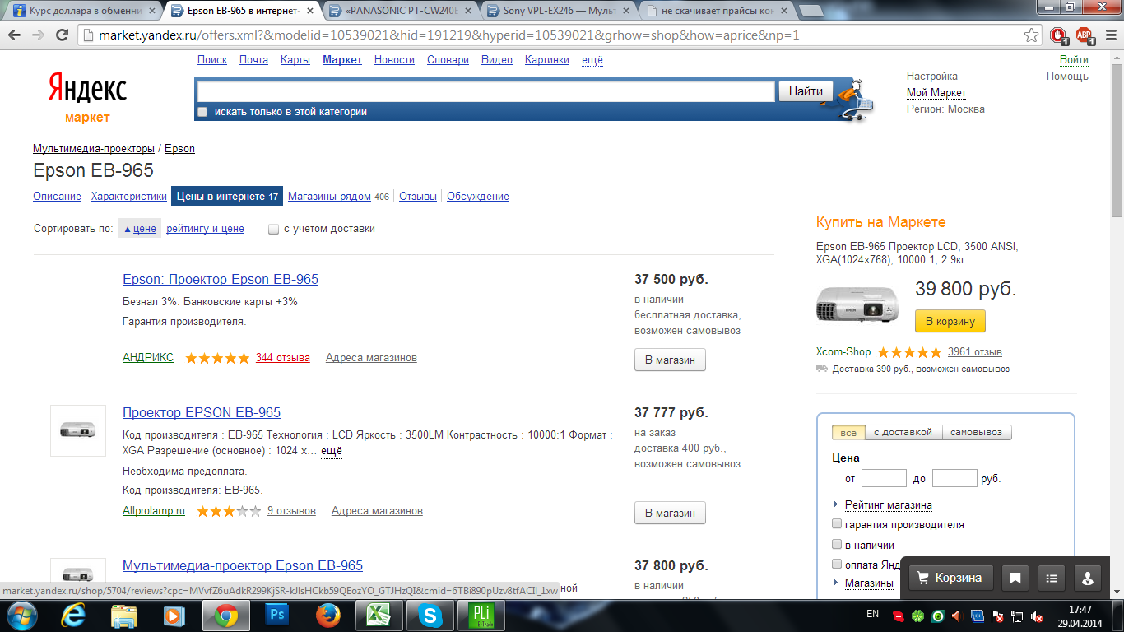Open the Chrome menu (three lines) icon
This screenshot has height=632, width=1124.
(x=1110, y=35)
